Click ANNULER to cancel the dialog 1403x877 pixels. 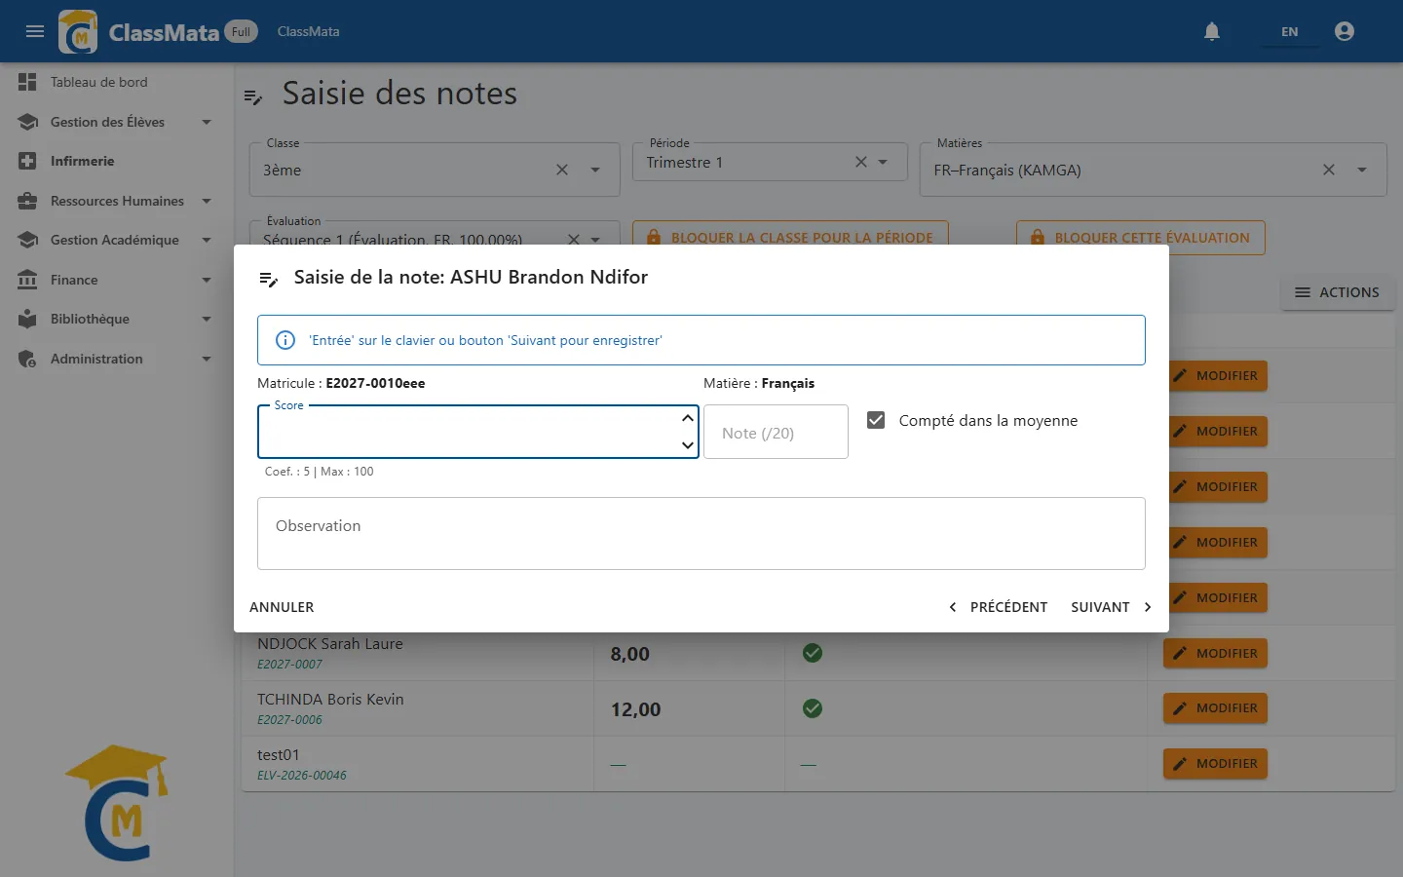(x=282, y=607)
